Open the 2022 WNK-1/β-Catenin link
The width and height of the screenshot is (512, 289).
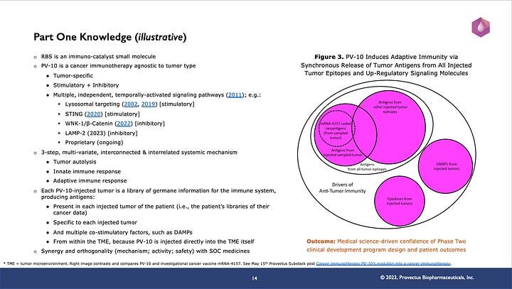click(x=124, y=124)
